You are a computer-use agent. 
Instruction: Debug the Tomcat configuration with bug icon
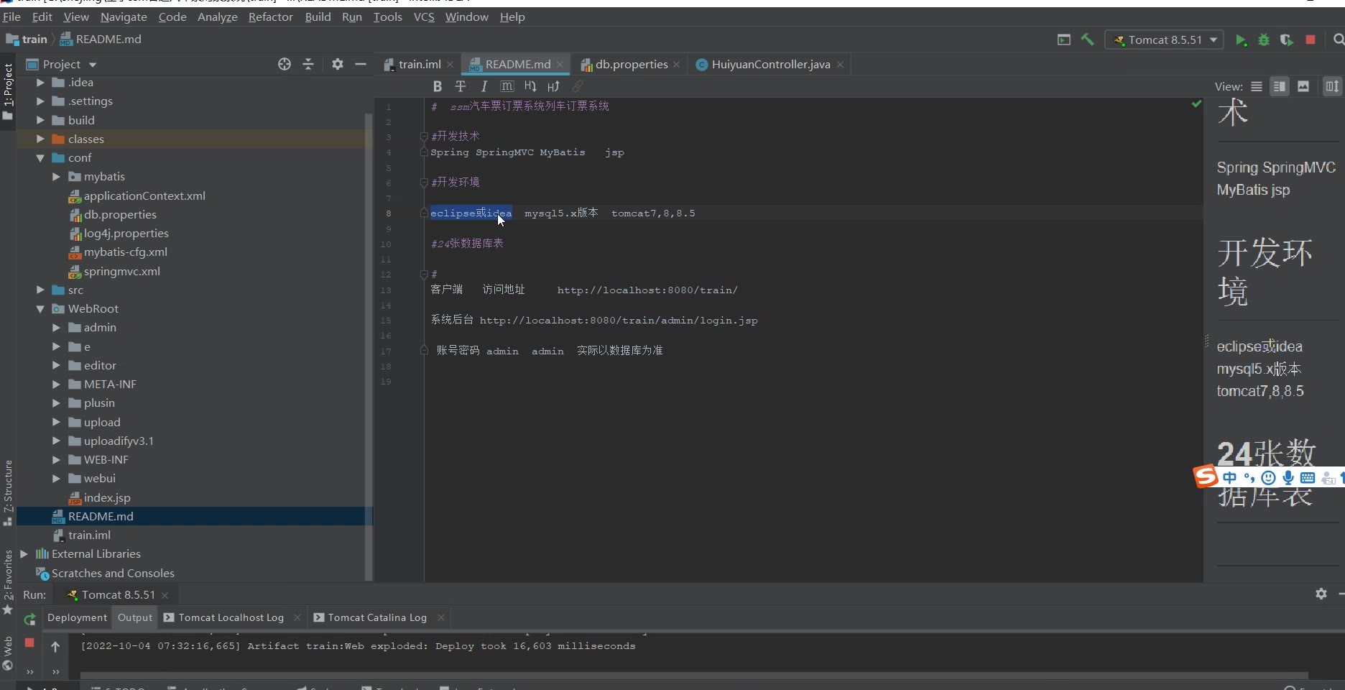(x=1264, y=40)
